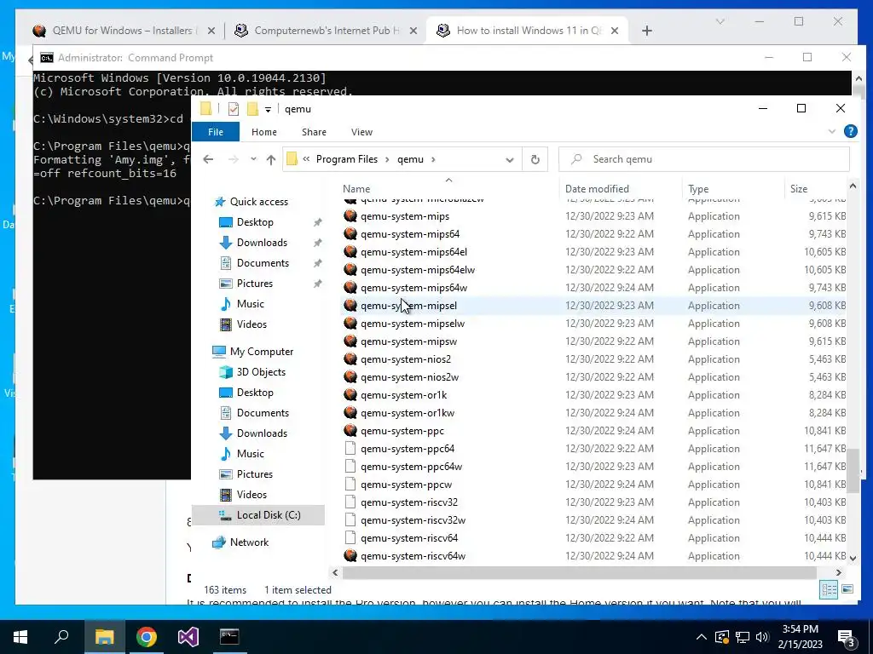This screenshot has width=873, height=654.
Task: Open Desktop under Quick access
Action: [255, 222]
